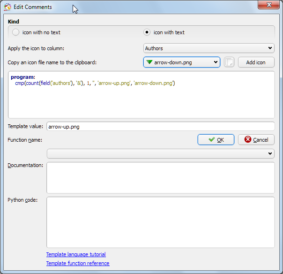Open the 'Apply the icon to column' Authors dropdown

click(209, 48)
